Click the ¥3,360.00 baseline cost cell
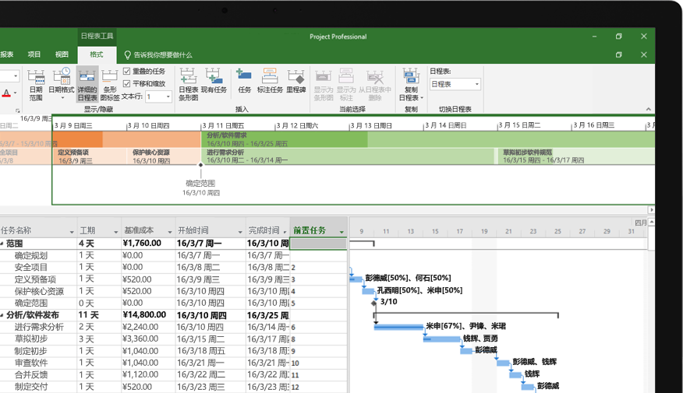The image size is (683, 393). pyautogui.click(x=148, y=339)
